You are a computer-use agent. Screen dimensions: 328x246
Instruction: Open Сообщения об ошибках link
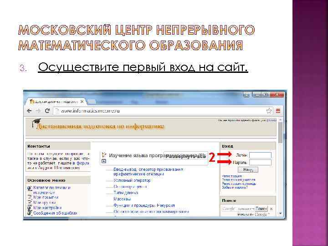point(56,213)
